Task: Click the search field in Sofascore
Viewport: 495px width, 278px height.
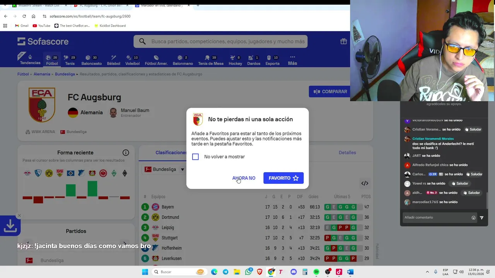Action: [220, 41]
